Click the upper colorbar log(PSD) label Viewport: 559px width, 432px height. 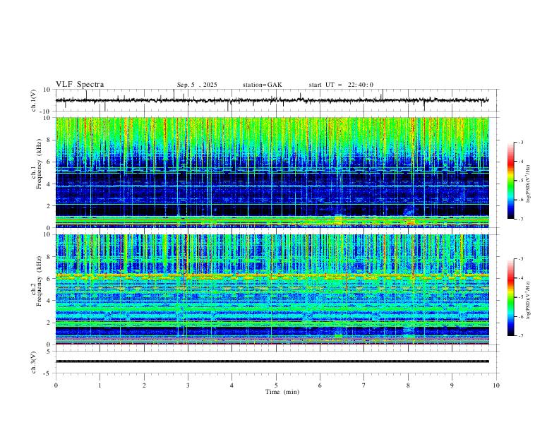pyautogui.click(x=528, y=184)
